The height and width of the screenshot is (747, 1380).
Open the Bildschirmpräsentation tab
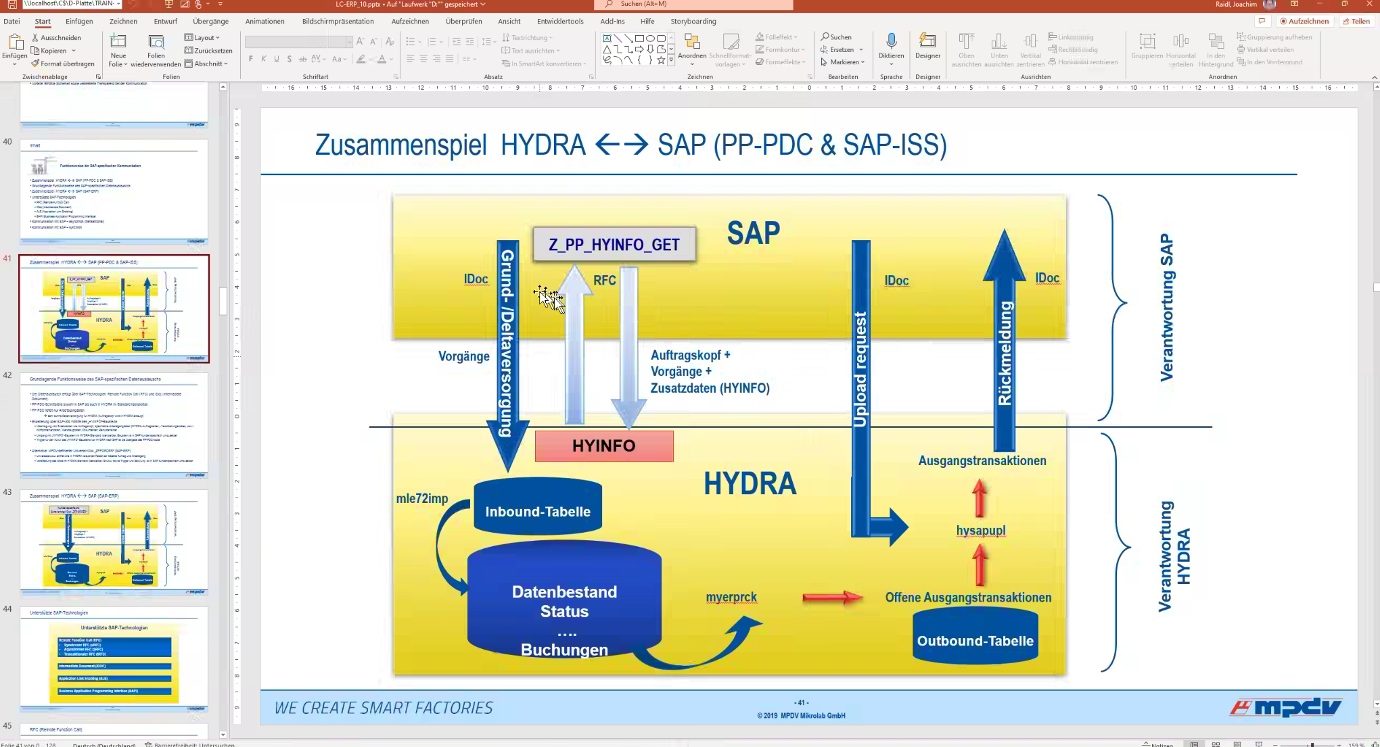click(x=338, y=21)
